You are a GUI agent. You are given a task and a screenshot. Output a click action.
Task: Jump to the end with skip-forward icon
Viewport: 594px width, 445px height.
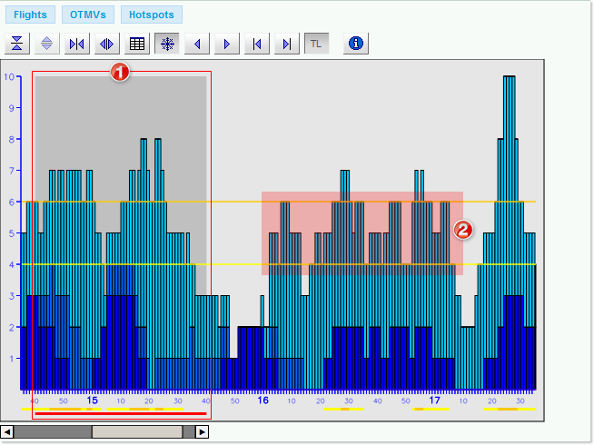pyautogui.click(x=287, y=44)
